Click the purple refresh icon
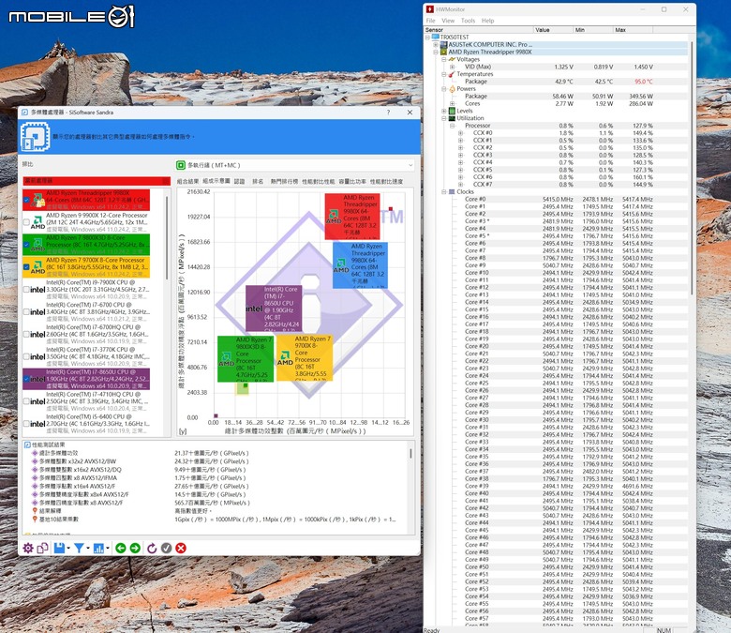The height and width of the screenshot is (633, 731). click(x=152, y=548)
